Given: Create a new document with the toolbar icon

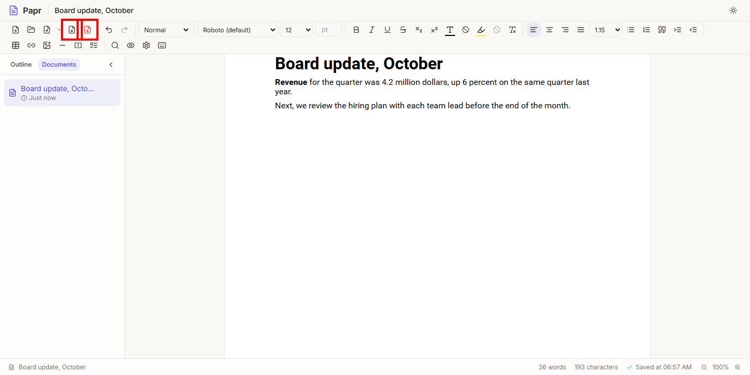Looking at the screenshot, I should click(16, 30).
